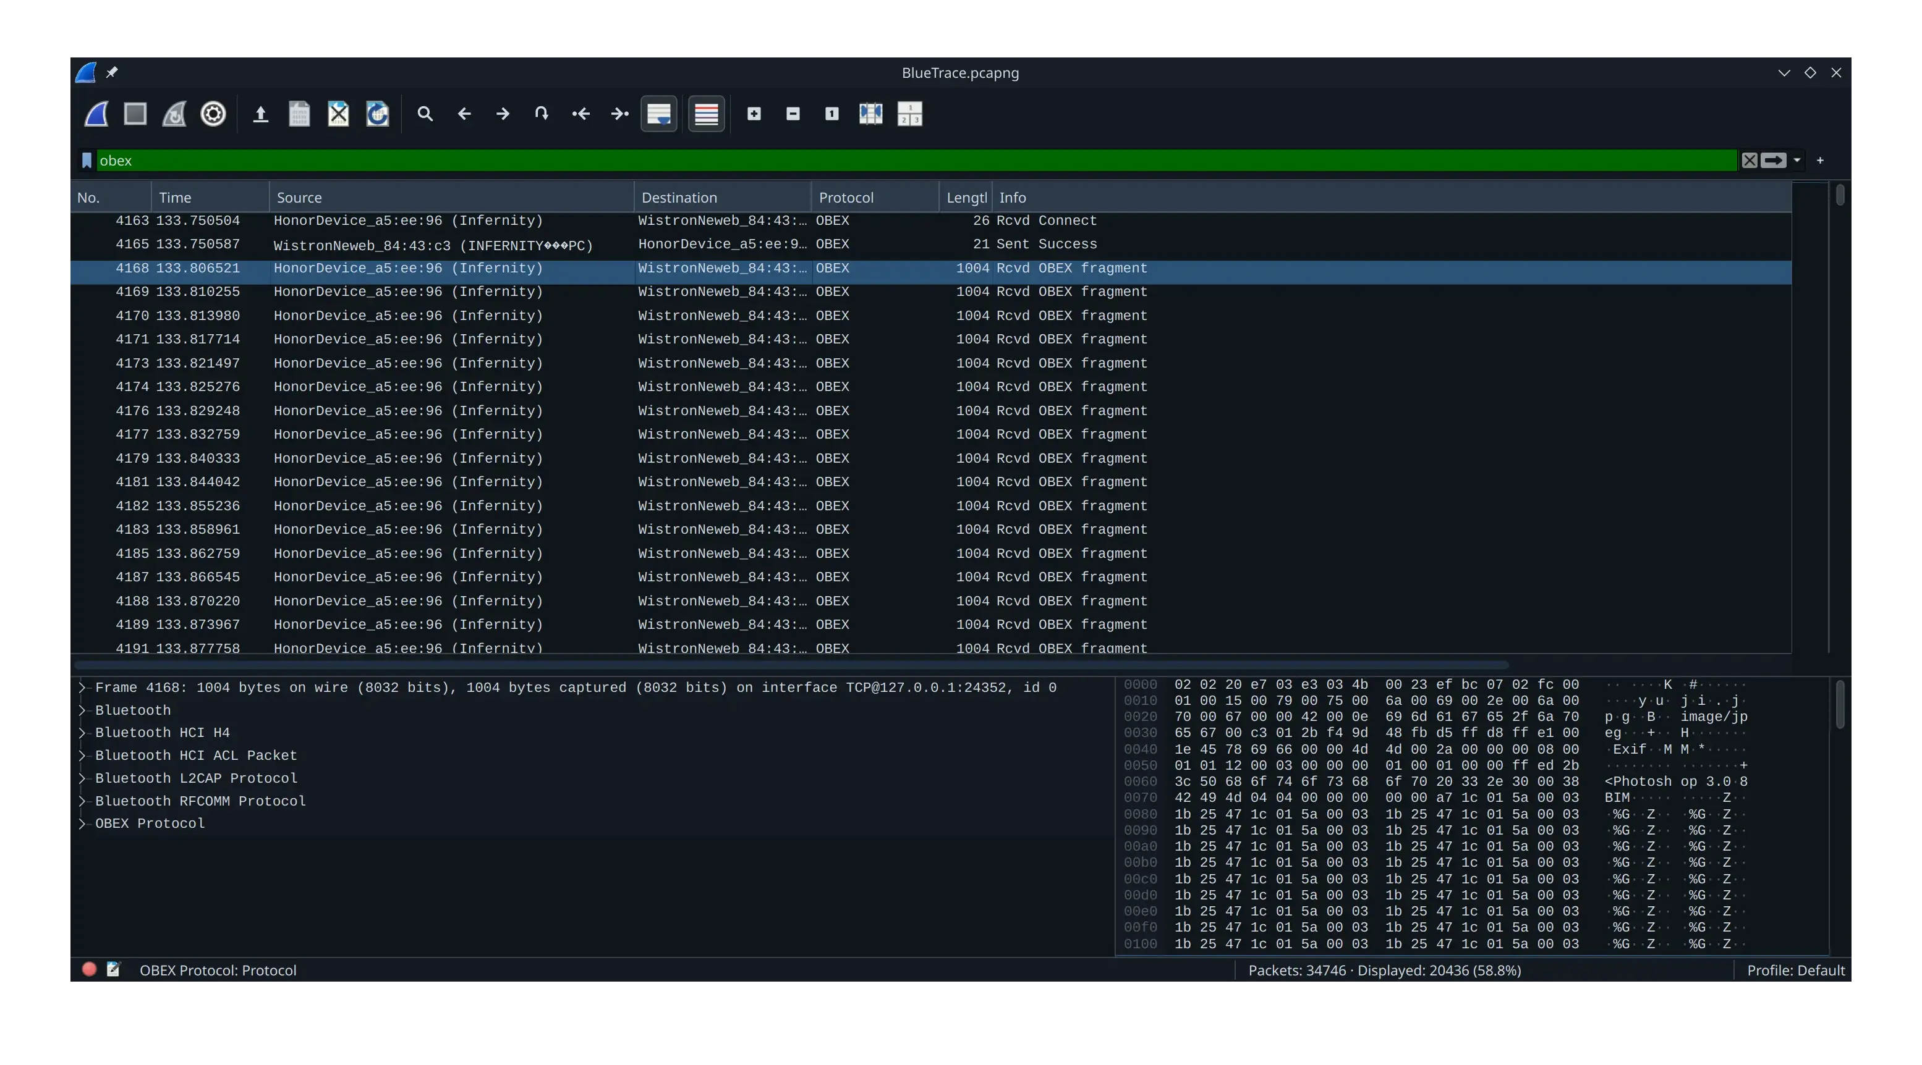
Task: Expand the OBEX Protocol tree node
Action: (x=82, y=823)
